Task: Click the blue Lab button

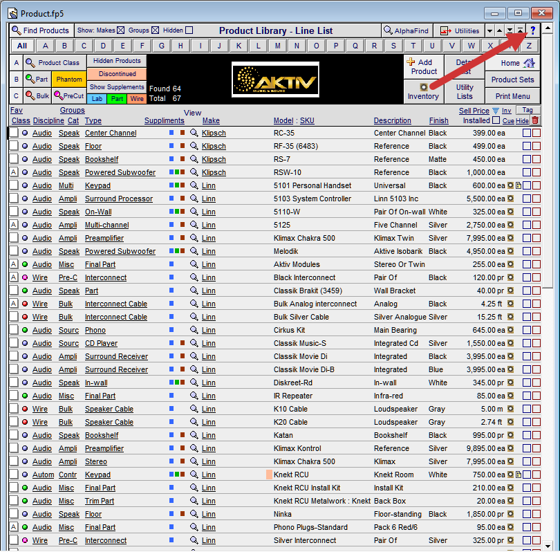Action: (97, 99)
